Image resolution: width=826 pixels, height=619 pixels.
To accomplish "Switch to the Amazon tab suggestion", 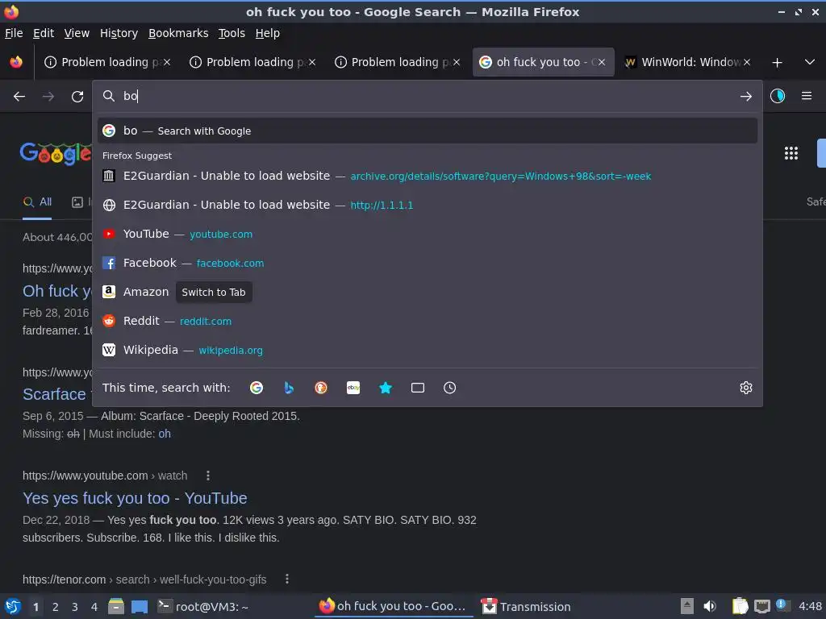I will 428,292.
